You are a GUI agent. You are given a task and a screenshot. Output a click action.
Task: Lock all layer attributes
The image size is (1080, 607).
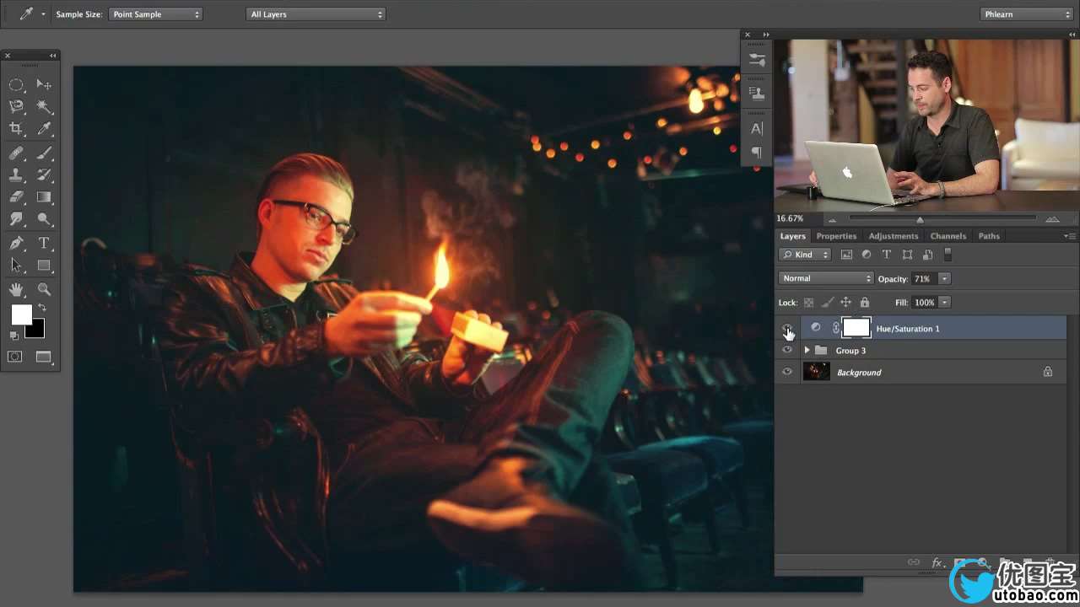(864, 302)
